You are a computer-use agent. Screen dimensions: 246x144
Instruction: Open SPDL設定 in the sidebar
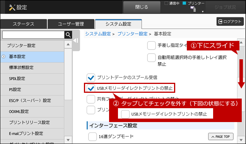(x=32, y=79)
